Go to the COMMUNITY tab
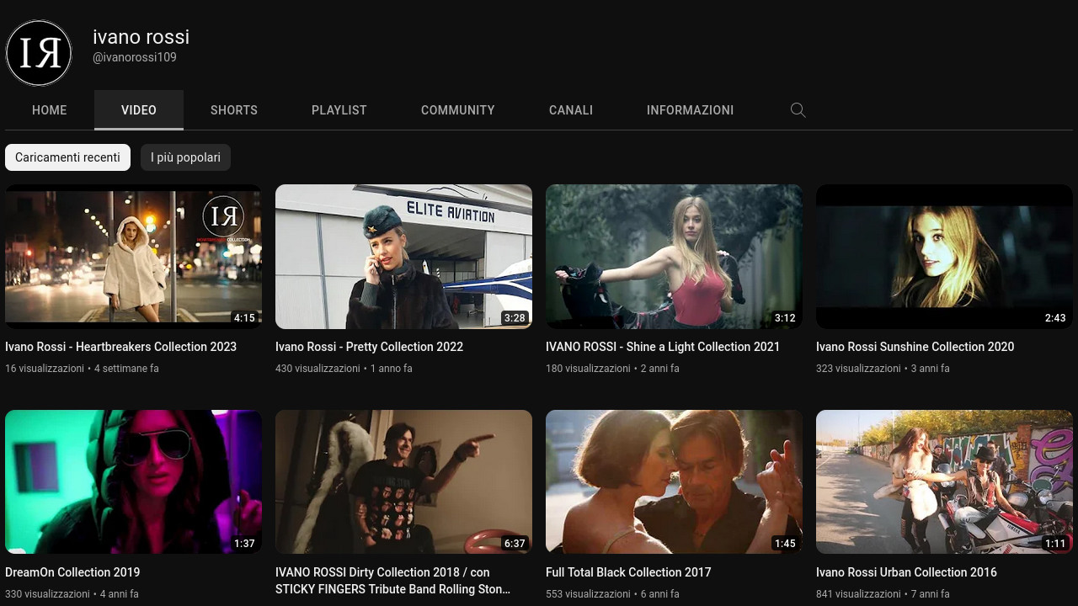Screen dimensions: 1078x606 pyautogui.click(x=458, y=110)
